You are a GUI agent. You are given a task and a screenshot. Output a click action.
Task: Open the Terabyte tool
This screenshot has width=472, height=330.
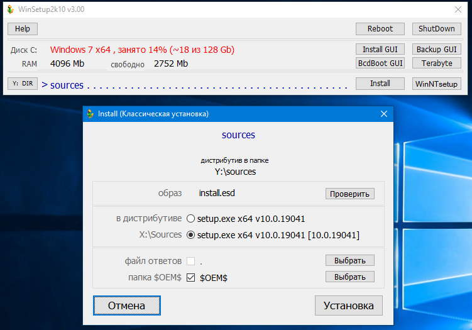[436, 63]
